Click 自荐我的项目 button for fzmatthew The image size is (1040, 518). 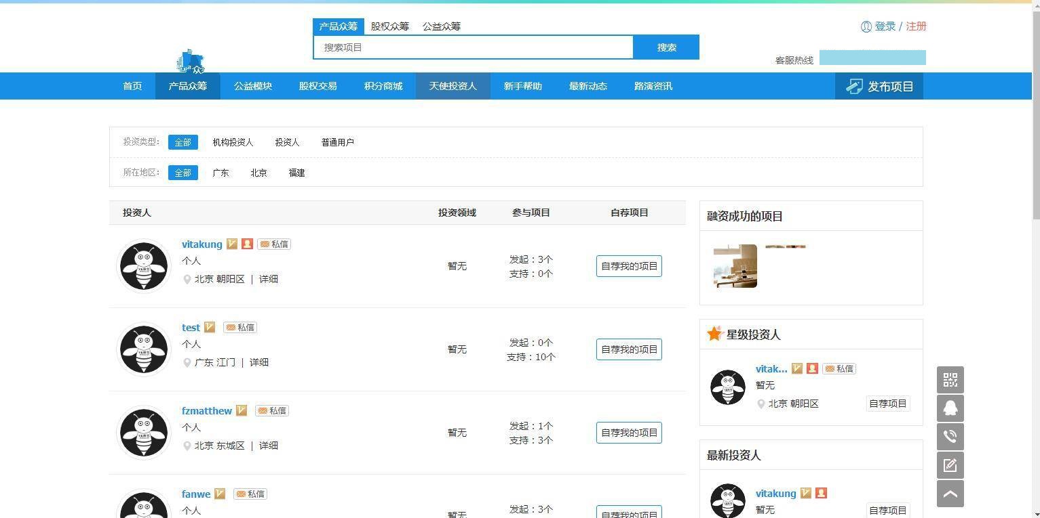pyautogui.click(x=629, y=433)
